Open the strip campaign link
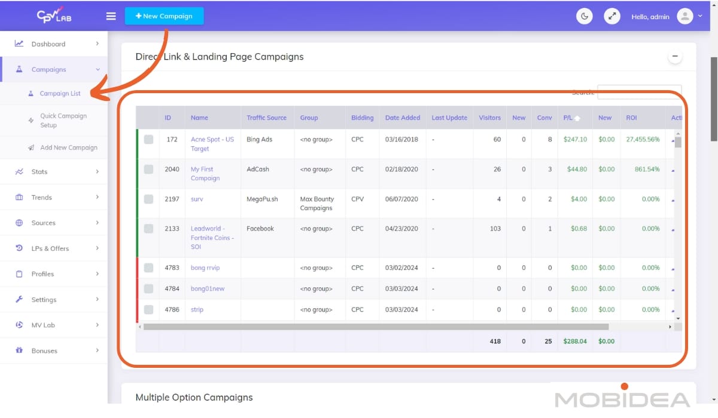 (x=197, y=309)
